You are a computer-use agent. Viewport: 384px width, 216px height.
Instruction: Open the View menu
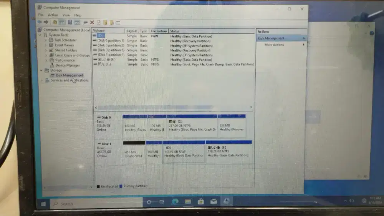[66, 15]
